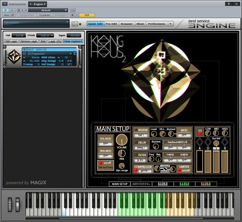Select the Quick Edit tab
The height and width of the screenshot is (222, 242).
[95, 24]
